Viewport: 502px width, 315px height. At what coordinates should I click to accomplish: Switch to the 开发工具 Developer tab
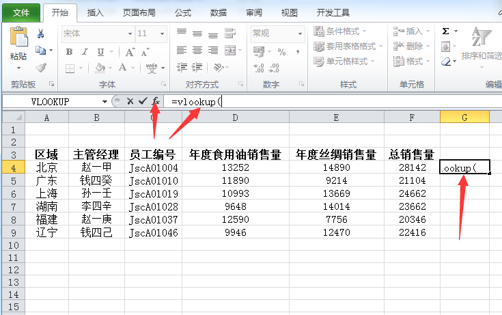click(x=333, y=13)
